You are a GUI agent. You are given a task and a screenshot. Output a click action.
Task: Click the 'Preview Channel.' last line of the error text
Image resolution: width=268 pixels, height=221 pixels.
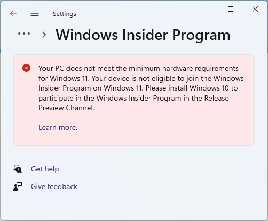click(x=66, y=108)
